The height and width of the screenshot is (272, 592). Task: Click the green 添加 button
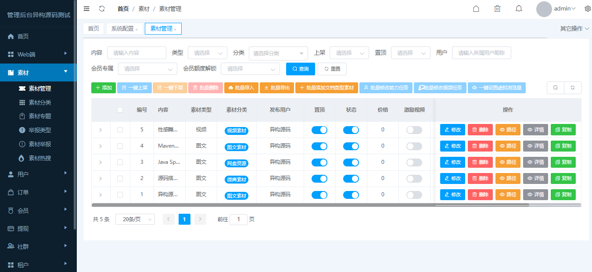click(104, 88)
